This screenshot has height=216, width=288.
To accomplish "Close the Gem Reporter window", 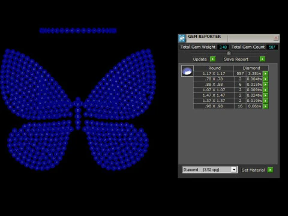I will [276, 38].
